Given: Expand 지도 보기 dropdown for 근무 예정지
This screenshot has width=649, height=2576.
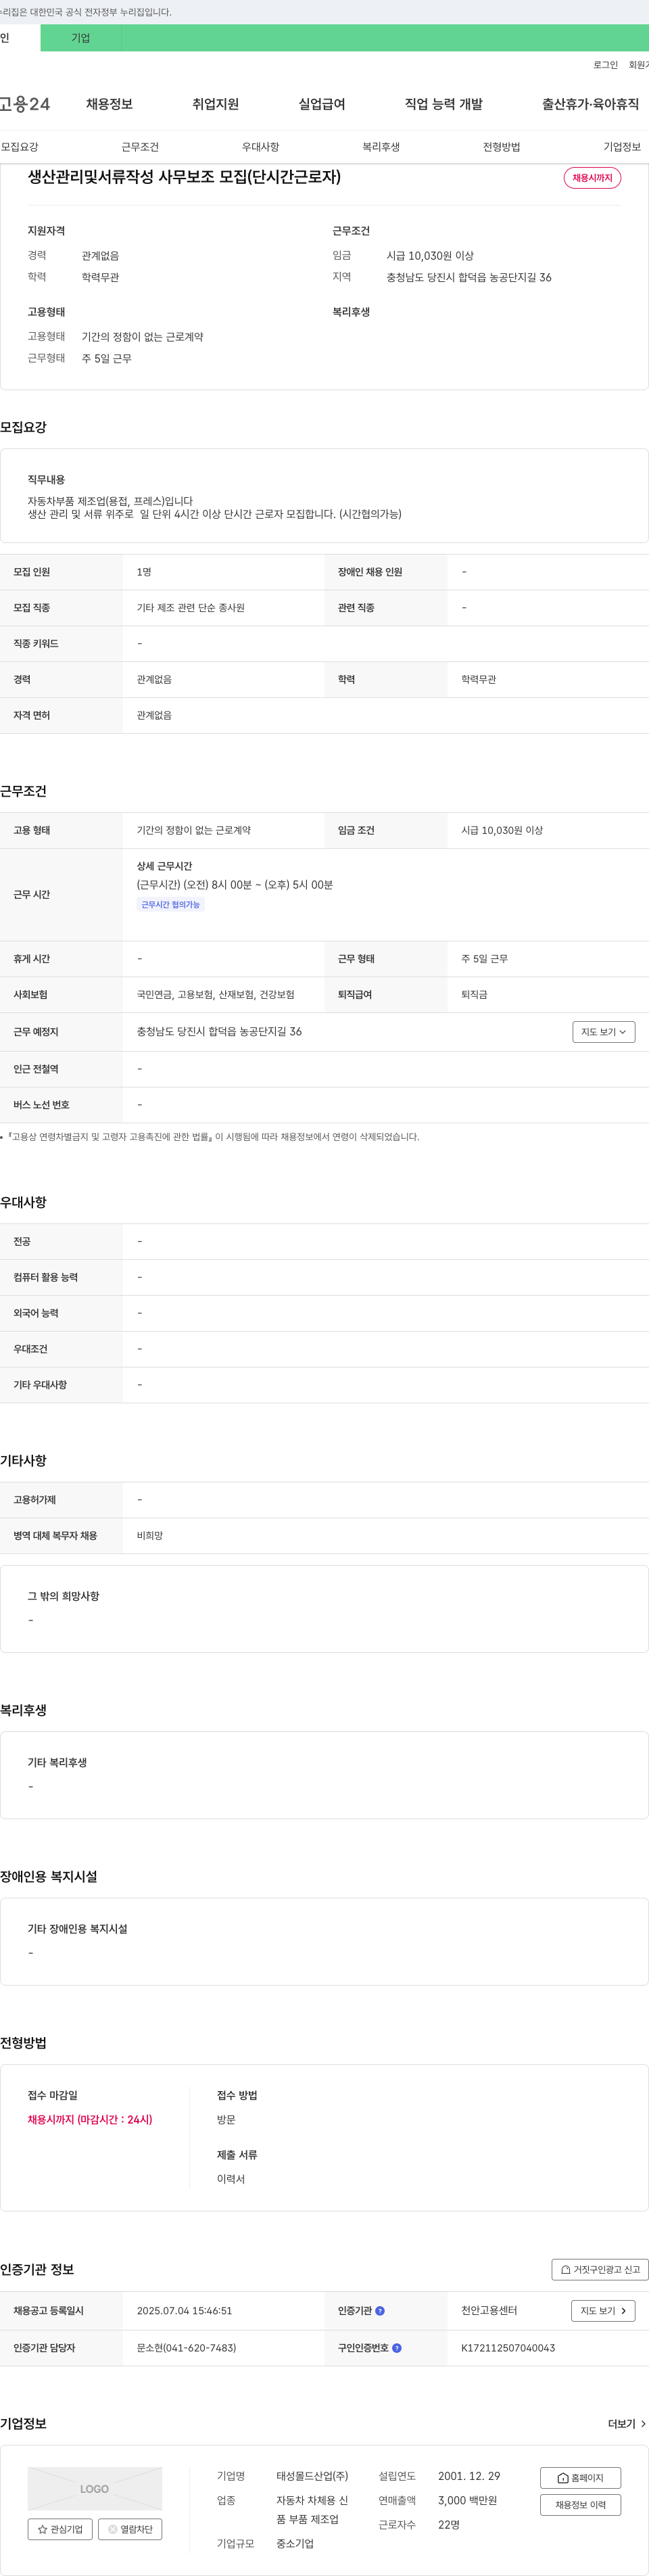Looking at the screenshot, I should coord(604,1032).
